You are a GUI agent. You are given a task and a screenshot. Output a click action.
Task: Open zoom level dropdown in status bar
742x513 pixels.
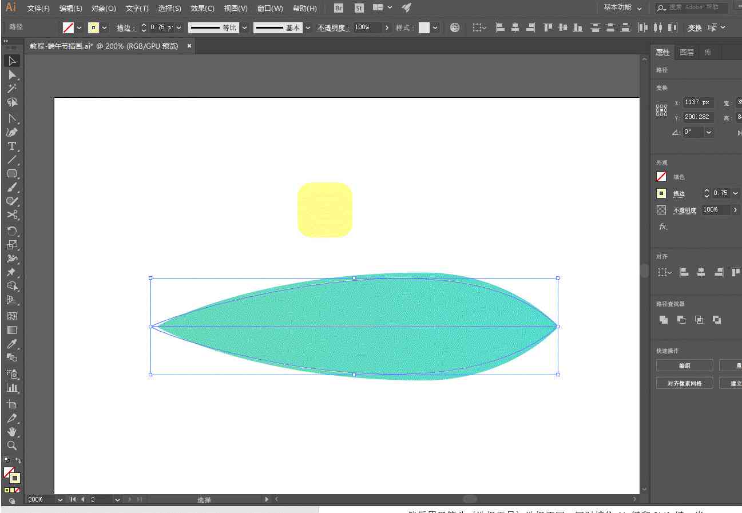click(60, 499)
